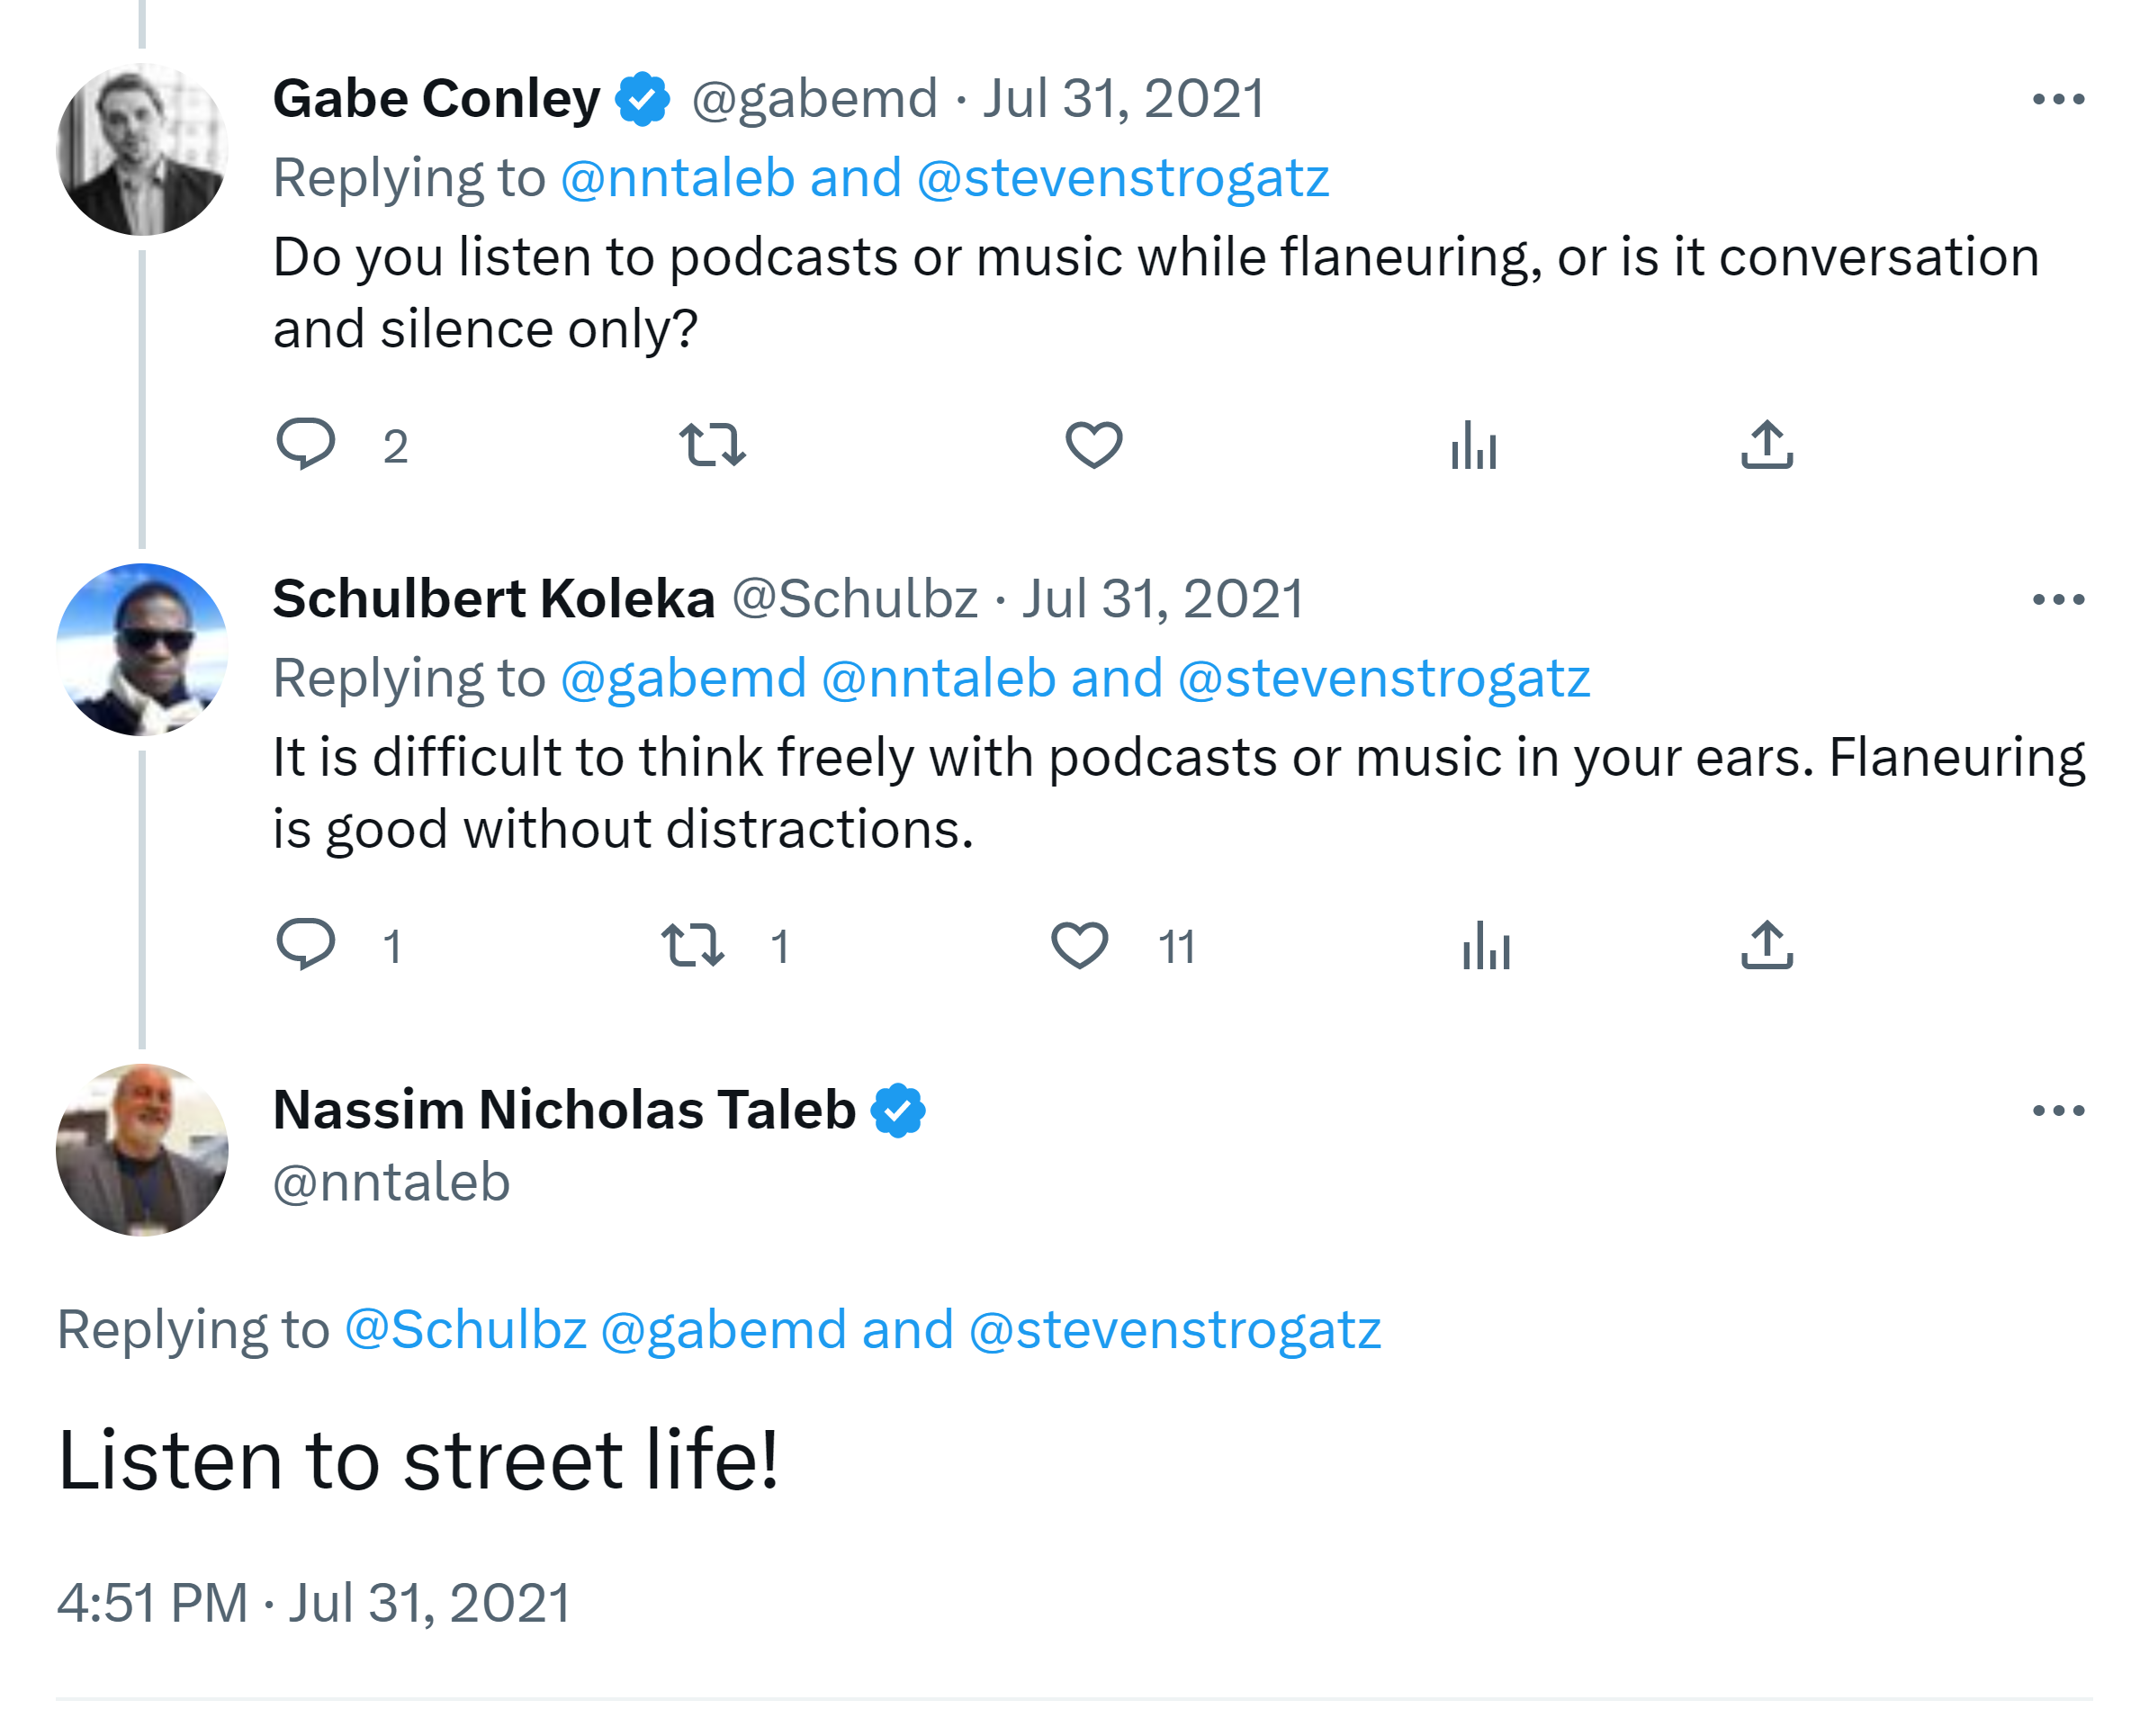Viewport: 2140px width, 1736px height.
Task: View analytics on Gabe Conley's tweet
Action: 1473,444
